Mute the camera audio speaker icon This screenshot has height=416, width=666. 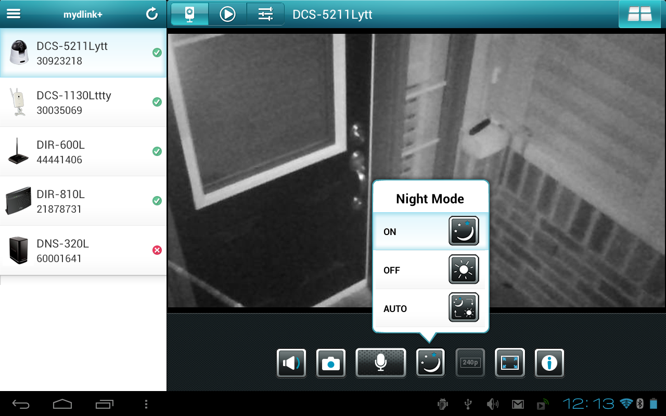pyautogui.click(x=291, y=363)
